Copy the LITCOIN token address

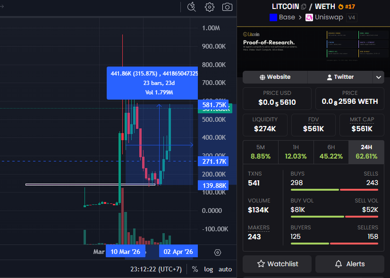[x=304, y=7]
